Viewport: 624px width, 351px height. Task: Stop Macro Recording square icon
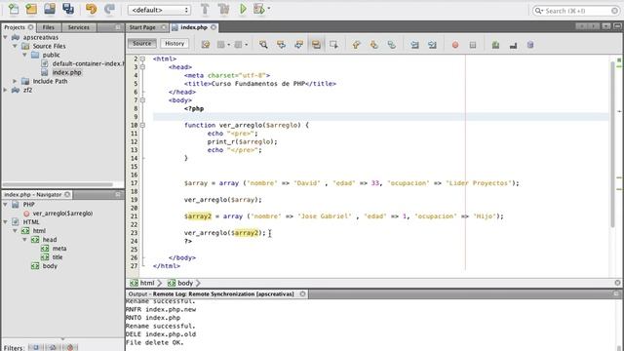click(x=473, y=45)
